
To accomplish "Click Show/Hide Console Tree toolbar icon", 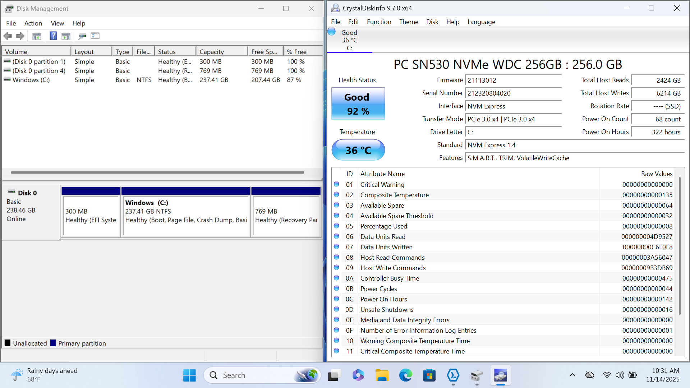I will [37, 36].
